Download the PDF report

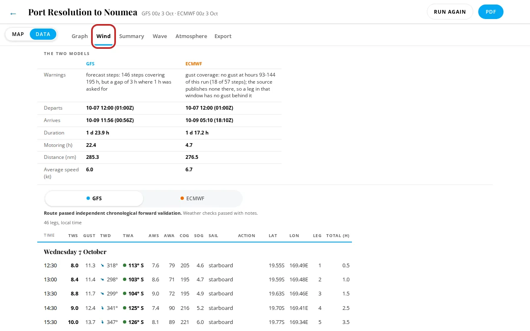(x=491, y=12)
